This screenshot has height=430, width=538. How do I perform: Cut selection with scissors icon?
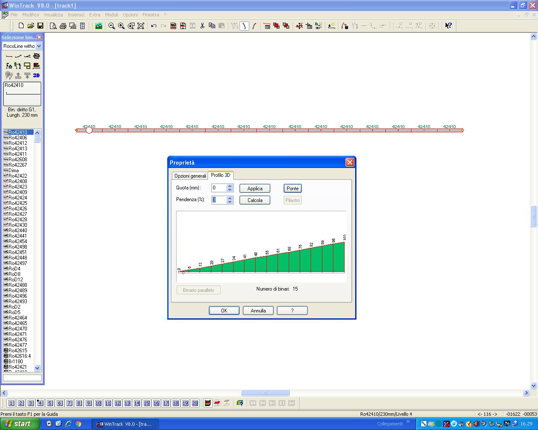(202, 26)
